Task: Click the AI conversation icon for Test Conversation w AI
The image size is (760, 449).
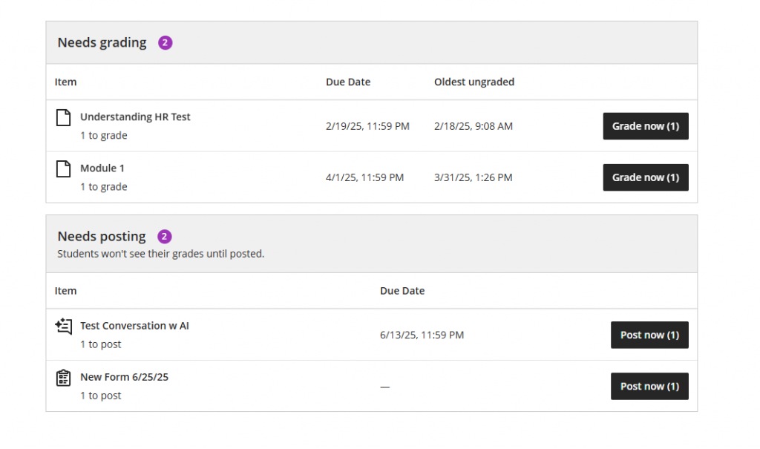Action: (x=64, y=325)
